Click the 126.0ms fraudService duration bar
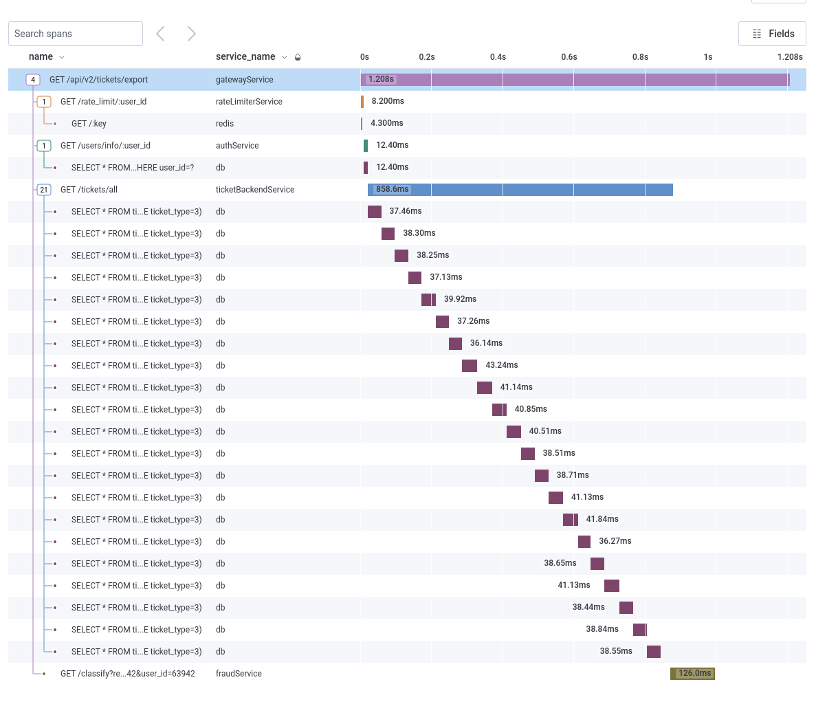Viewport: 827px width, 715px height. [x=693, y=674]
